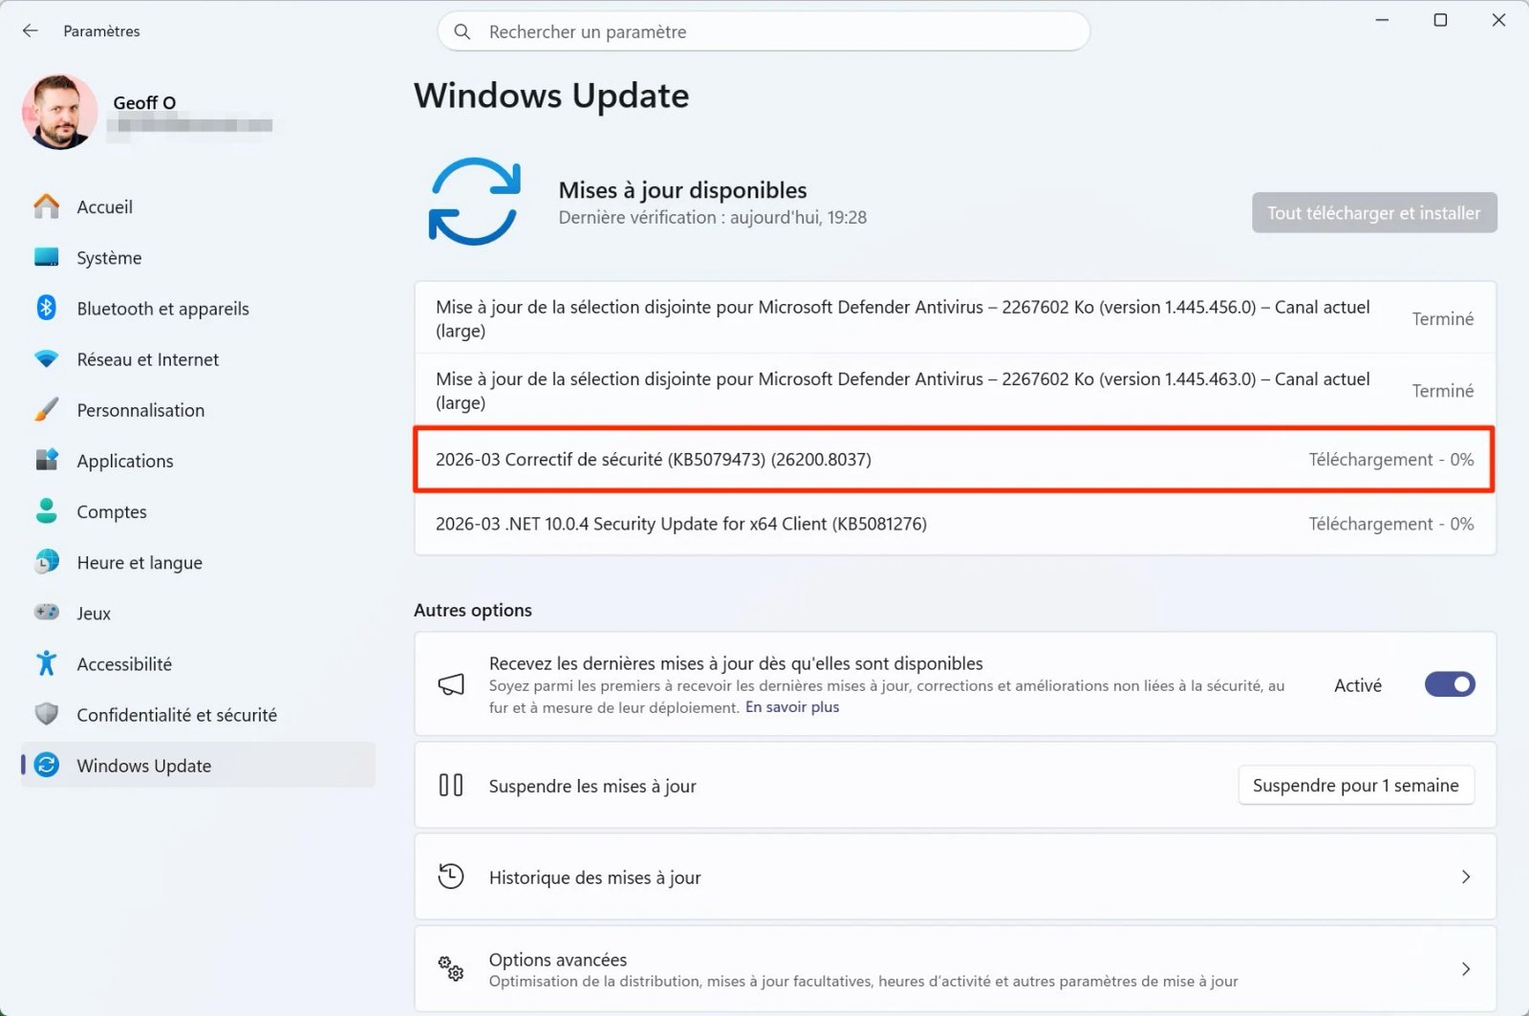Click the Réseau et Internet Wi-Fi icon
This screenshot has height=1016, width=1529.
pyautogui.click(x=46, y=359)
